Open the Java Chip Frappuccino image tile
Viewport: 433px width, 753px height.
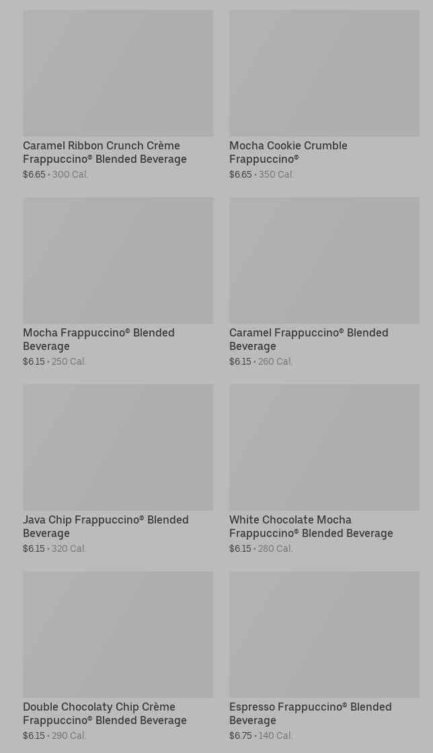pyautogui.click(x=118, y=447)
